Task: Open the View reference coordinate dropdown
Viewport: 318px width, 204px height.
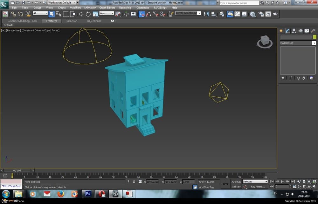Action: pyautogui.click(x=107, y=13)
